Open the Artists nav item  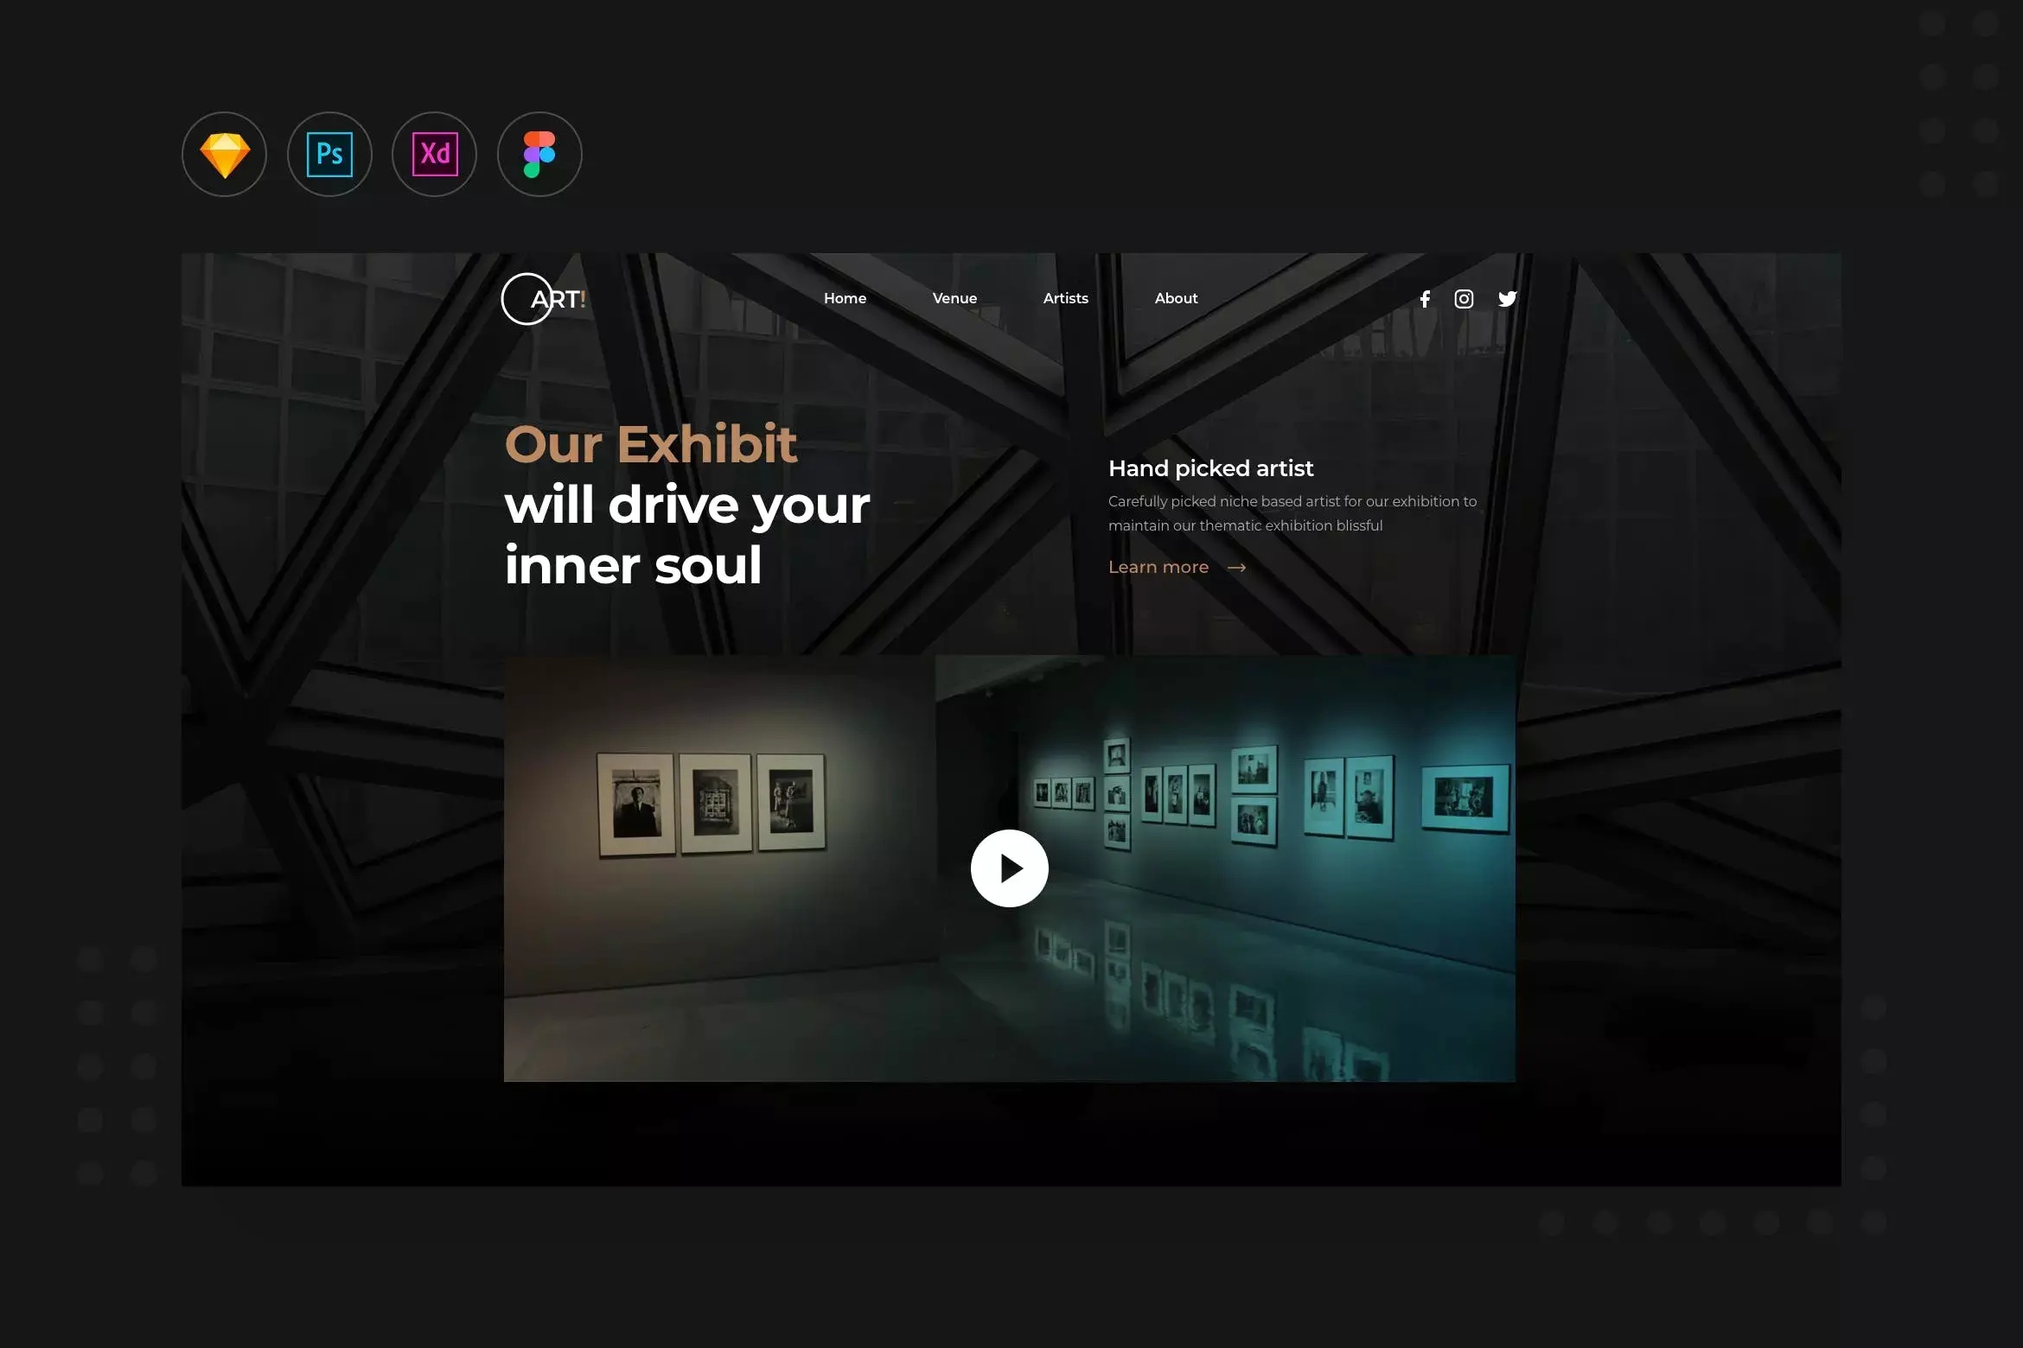(x=1065, y=298)
